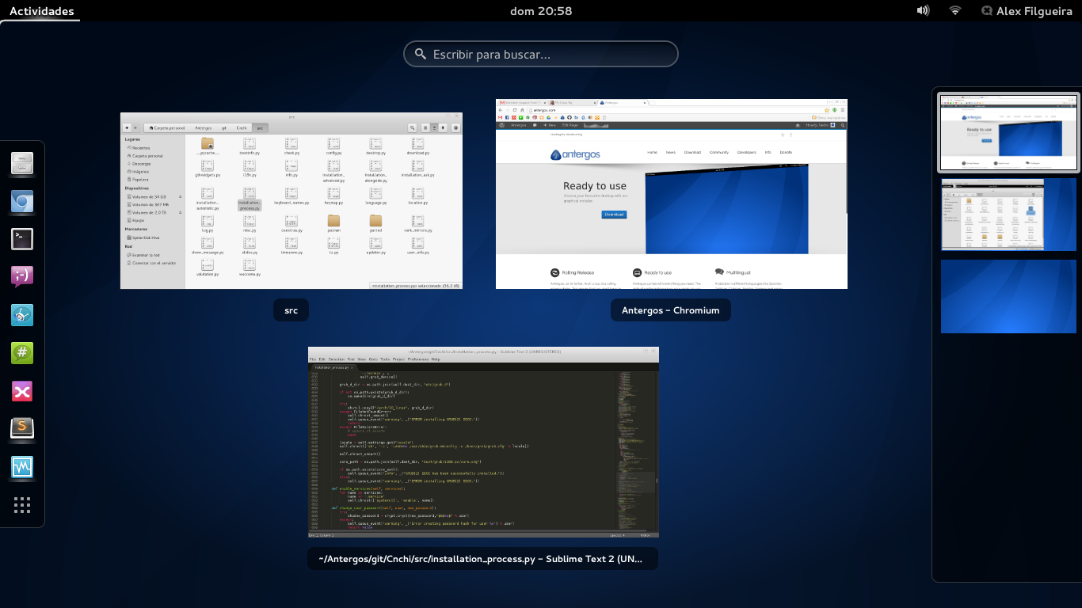Viewport: 1082px width, 608px height.
Task: Click the installation_process.py Sublime Text caption
Action: click(482, 559)
